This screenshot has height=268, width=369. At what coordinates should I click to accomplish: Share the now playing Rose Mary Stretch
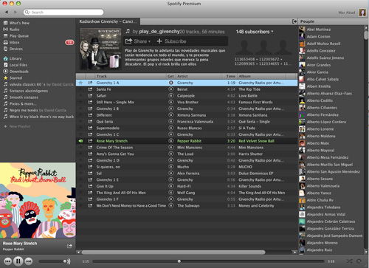pos(69,246)
